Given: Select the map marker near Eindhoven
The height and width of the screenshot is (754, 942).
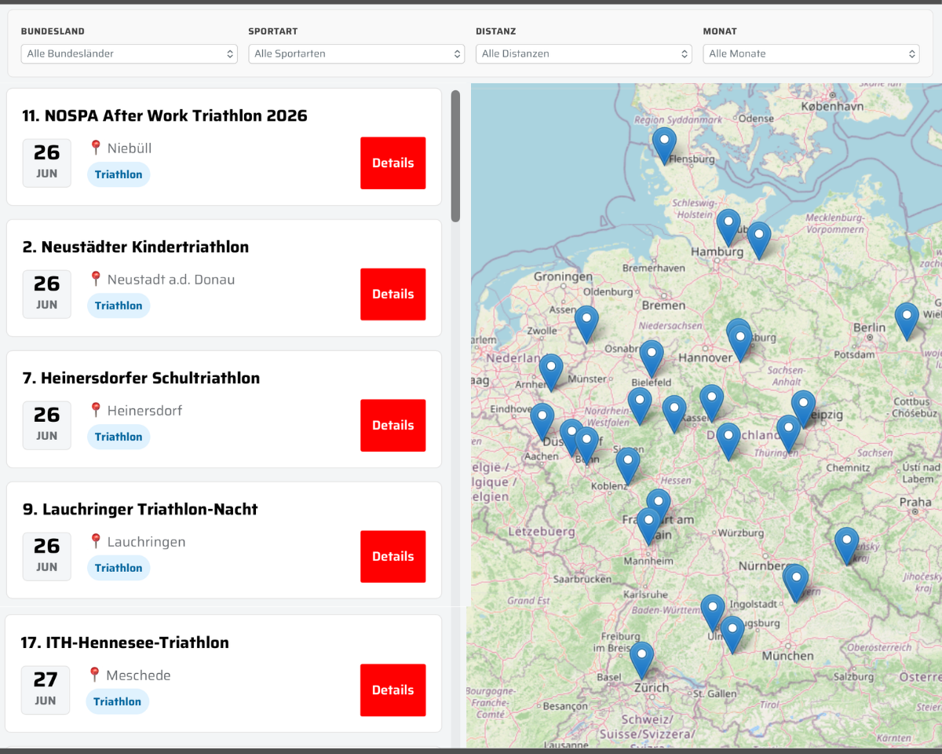Looking at the screenshot, I should pyautogui.click(x=542, y=422).
